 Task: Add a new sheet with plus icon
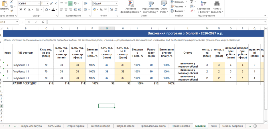pos(255,126)
